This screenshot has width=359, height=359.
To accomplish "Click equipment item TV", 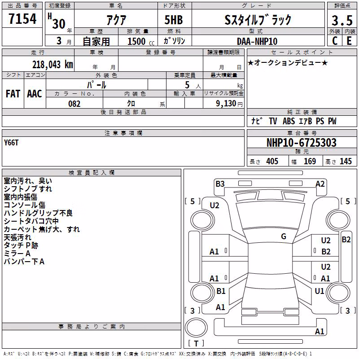I will (273, 121).
